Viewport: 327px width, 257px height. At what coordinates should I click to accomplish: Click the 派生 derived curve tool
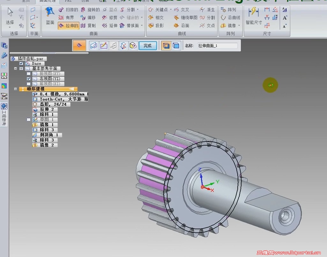tap(207, 10)
